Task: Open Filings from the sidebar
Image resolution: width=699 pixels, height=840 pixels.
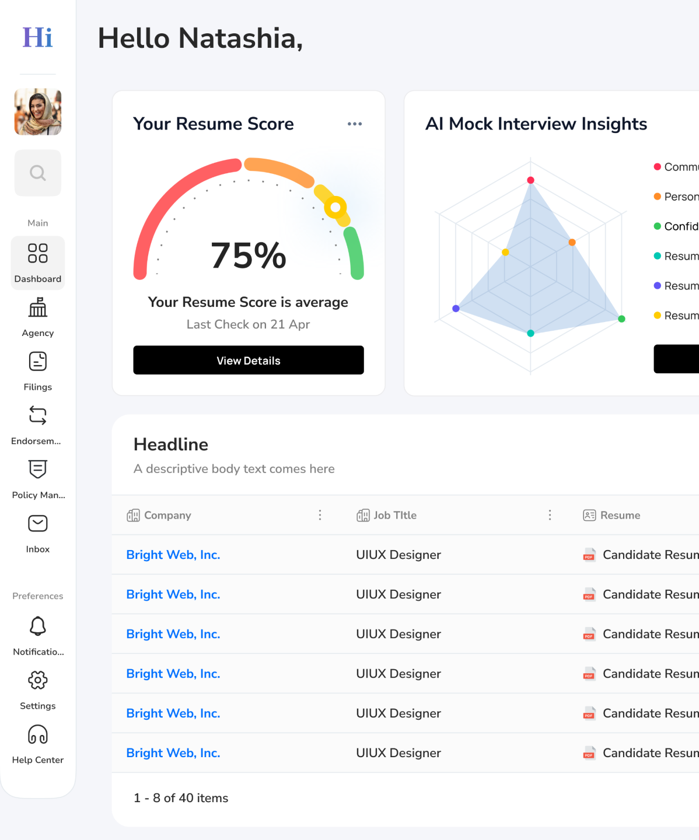Action: pyautogui.click(x=37, y=361)
